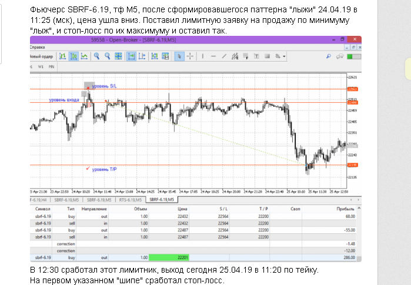Image resolution: width=411 pixels, height=285 pixels.
Task: Zoom in on the chart
Action: pos(97,56)
